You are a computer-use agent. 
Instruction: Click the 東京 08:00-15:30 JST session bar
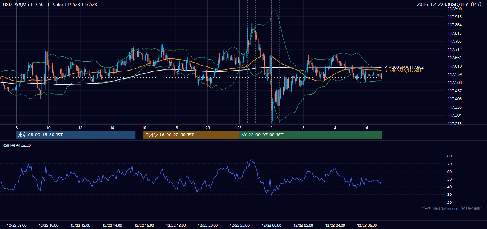pyautogui.click(x=75, y=135)
